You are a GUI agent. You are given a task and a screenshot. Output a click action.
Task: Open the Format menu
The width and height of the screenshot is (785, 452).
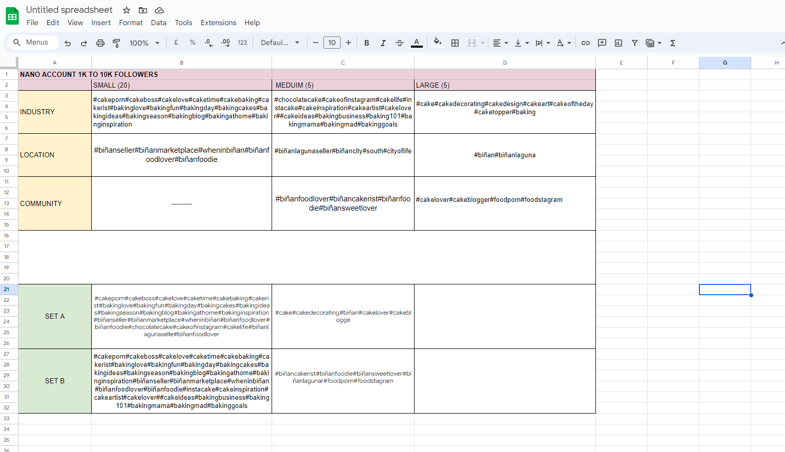(x=131, y=23)
